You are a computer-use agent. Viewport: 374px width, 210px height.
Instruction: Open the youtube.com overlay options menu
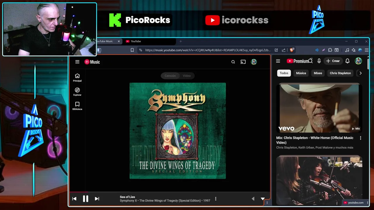[x=368, y=203]
